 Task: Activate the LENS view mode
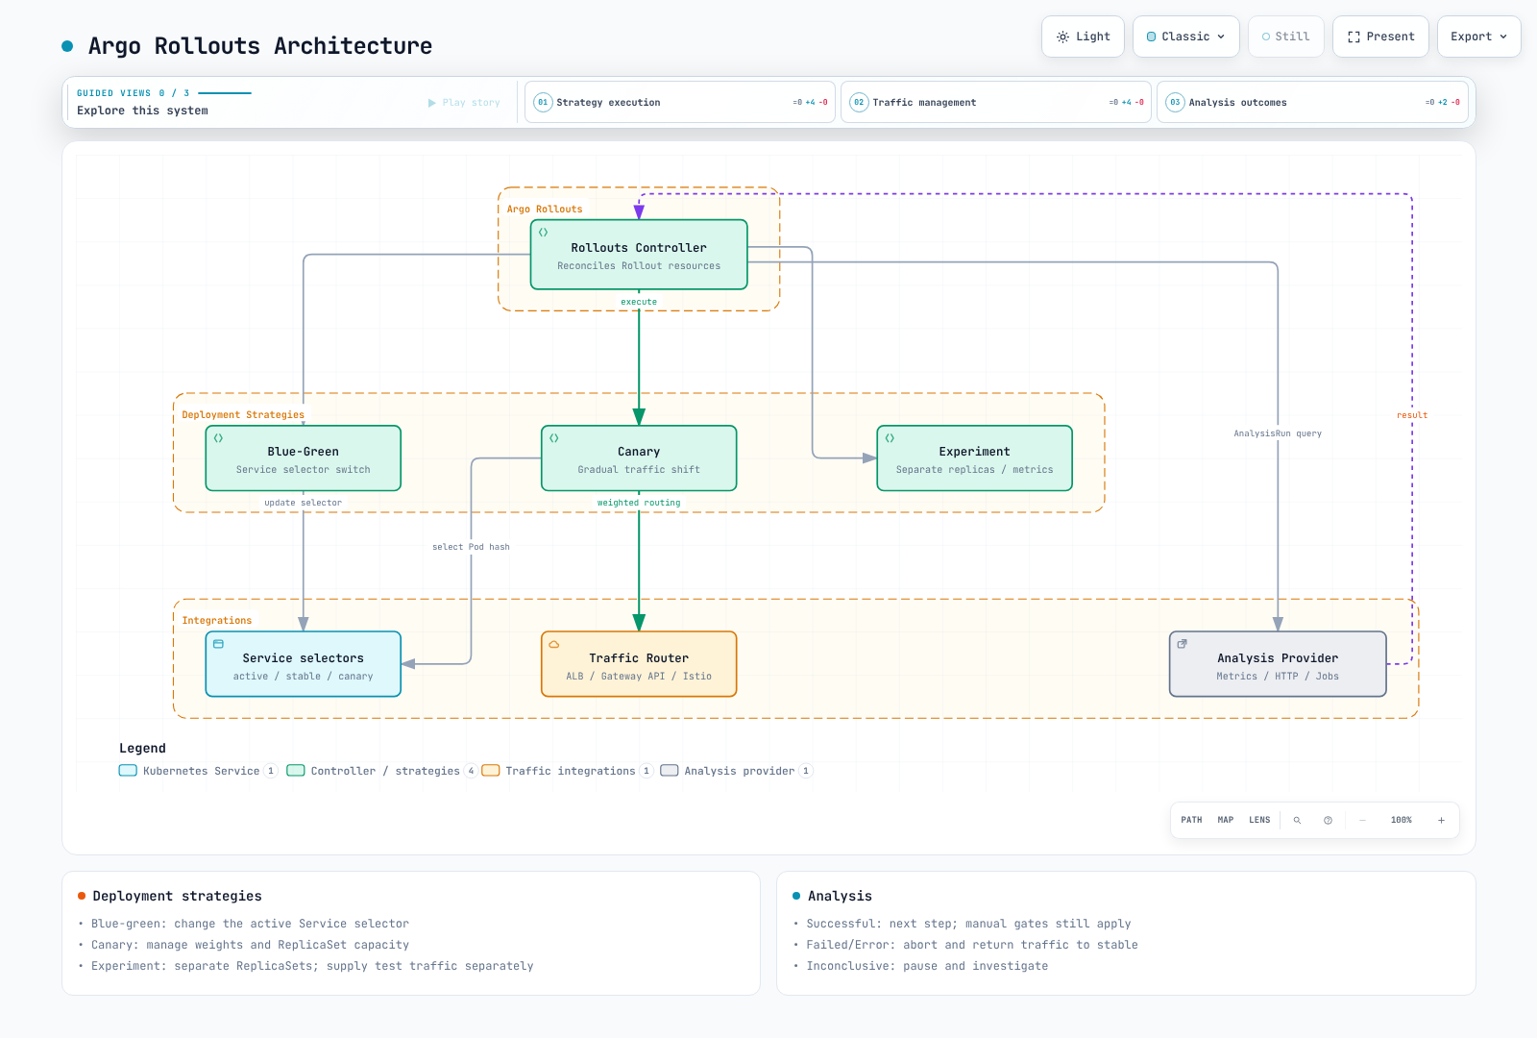click(1259, 820)
